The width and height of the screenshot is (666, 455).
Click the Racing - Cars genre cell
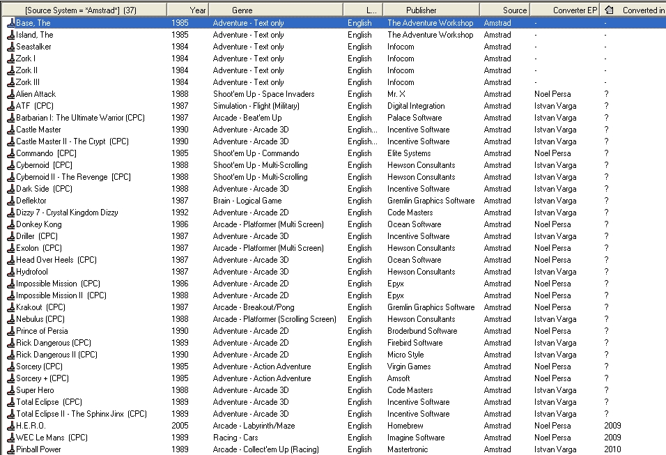[x=235, y=438]
